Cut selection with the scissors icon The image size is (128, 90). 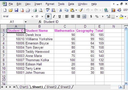[60, 10]
